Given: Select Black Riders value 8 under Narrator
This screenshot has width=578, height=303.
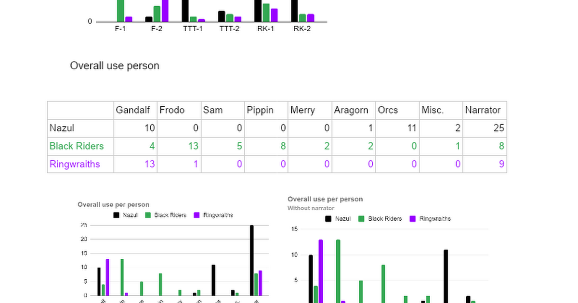Looking at the screenshot, I should coord(485,146).
